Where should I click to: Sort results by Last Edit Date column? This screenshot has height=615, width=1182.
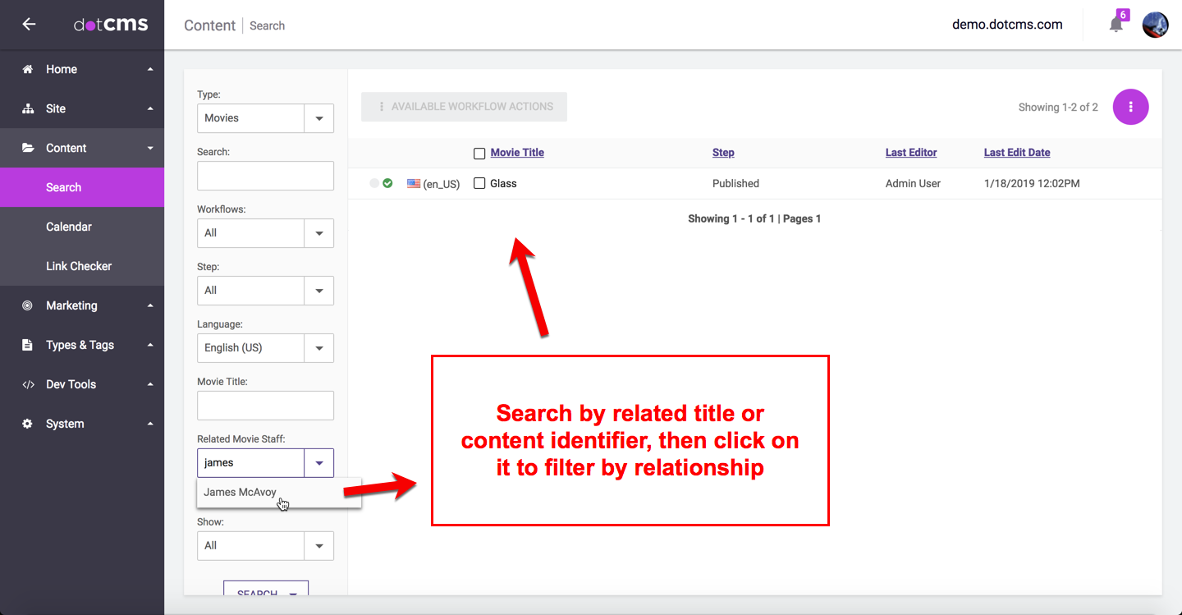click(x=1016, y=153)
